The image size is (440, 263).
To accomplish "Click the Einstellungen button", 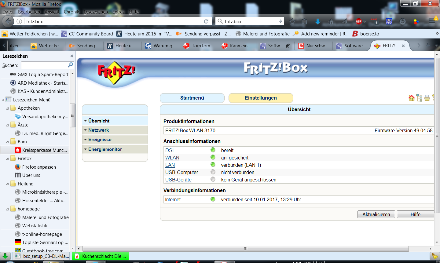I will pyautogui.click(x=261, y=98).
